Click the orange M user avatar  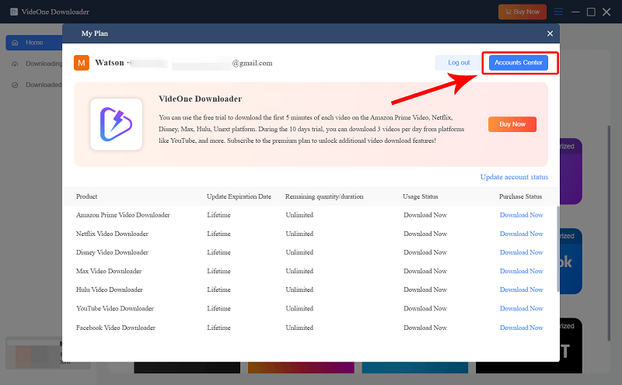coord(82,63)
